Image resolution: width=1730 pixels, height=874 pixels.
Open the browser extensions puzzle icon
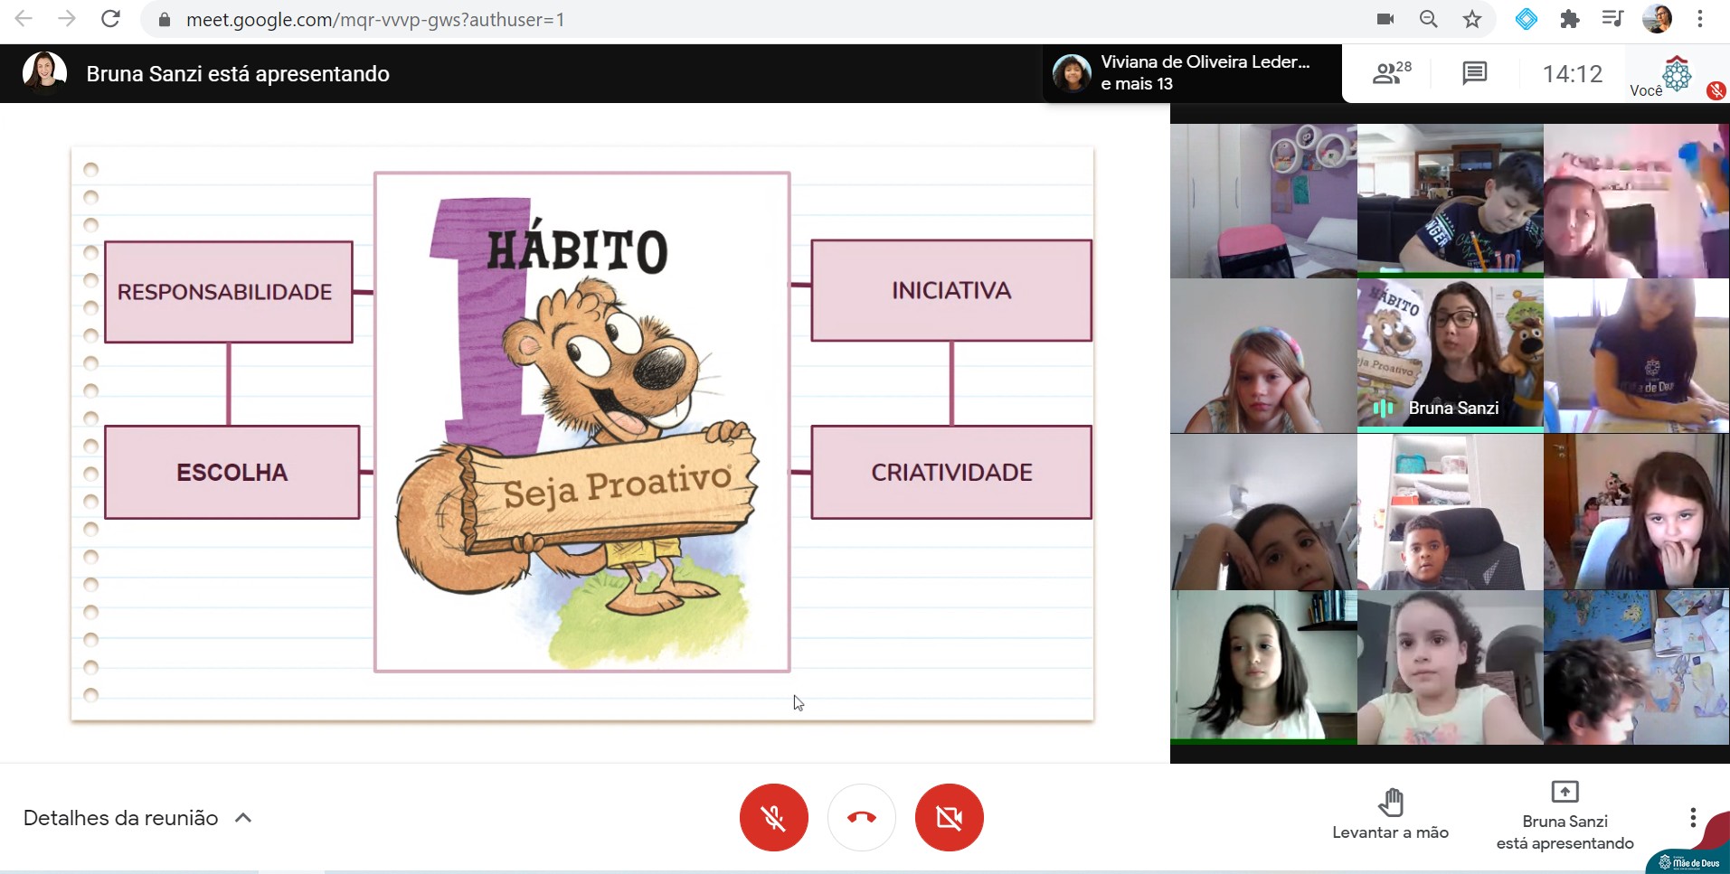tap(1570, 19)
